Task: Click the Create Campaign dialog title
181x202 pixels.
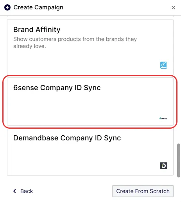Action: click(38, 7)
